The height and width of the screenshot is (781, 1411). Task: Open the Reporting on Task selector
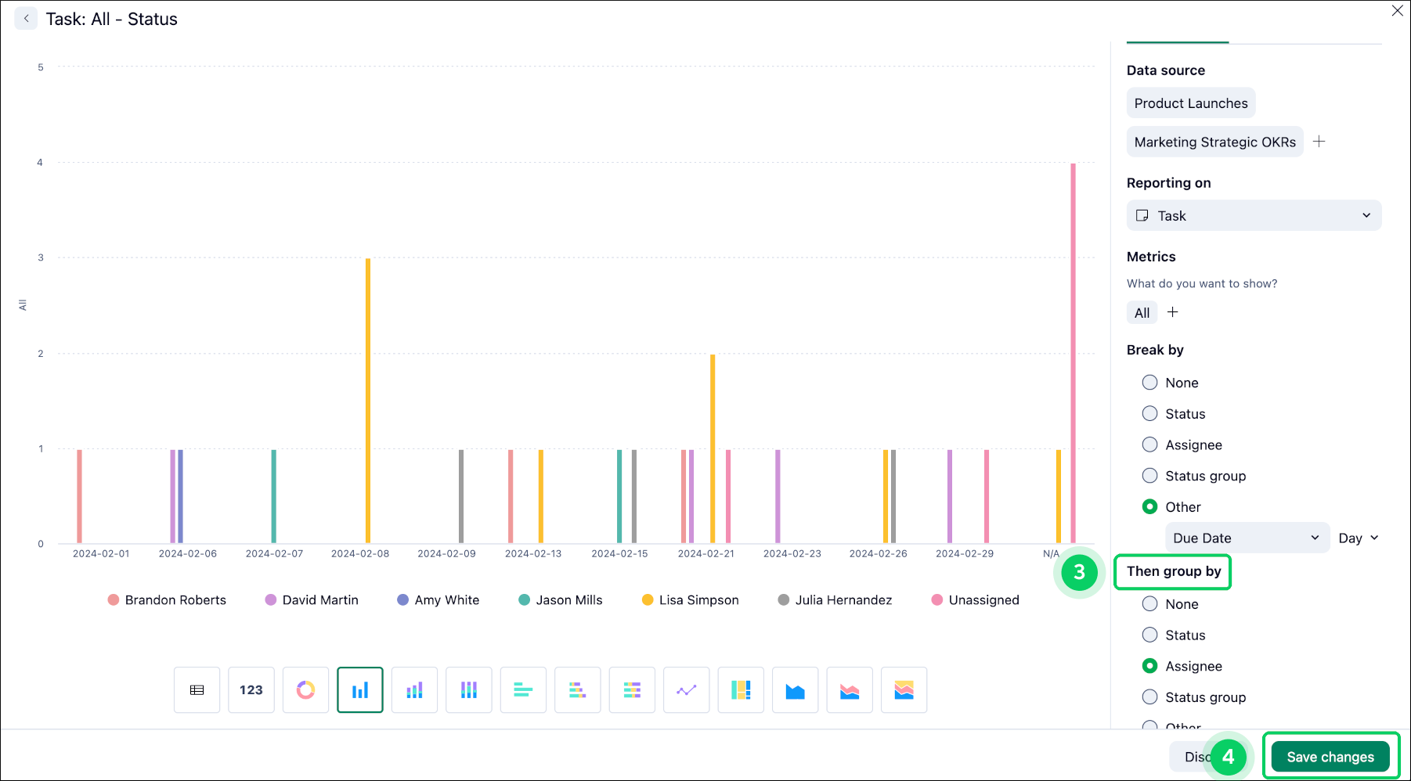[1253, 215]
